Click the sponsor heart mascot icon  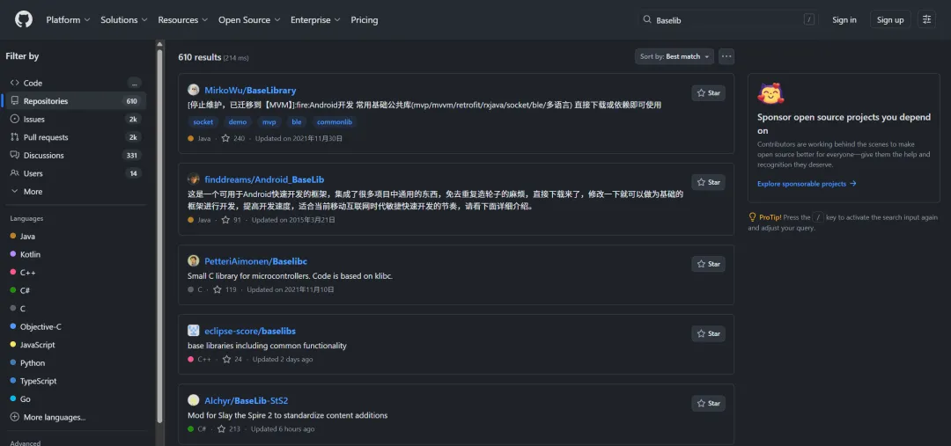click(770, 94)
